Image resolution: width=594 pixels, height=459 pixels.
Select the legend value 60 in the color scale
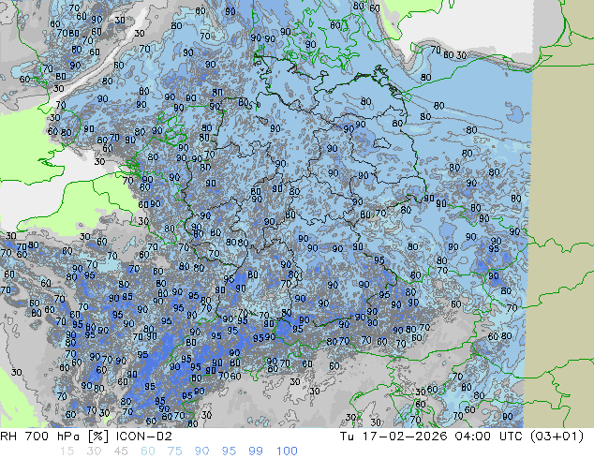[148, 452]
